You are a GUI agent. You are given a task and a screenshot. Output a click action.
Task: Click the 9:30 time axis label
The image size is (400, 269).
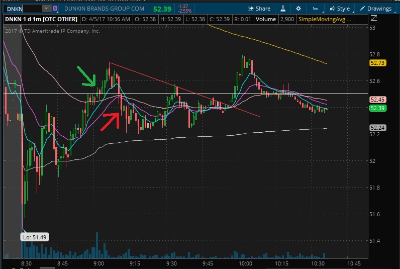point(171,263)
